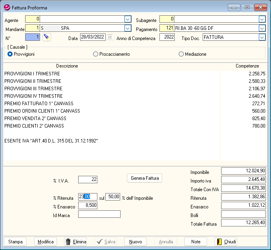Click the Nuovo button
Screen dimensions: 271x250
135,242
